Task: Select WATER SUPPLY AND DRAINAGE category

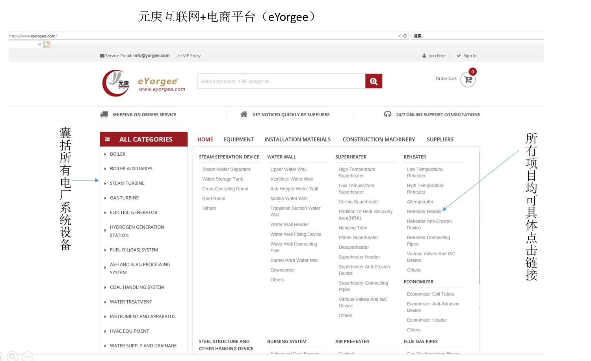Action: 143,346
